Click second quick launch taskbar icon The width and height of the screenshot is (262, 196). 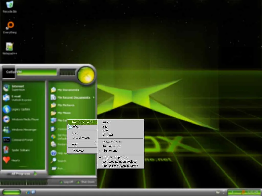33,192
